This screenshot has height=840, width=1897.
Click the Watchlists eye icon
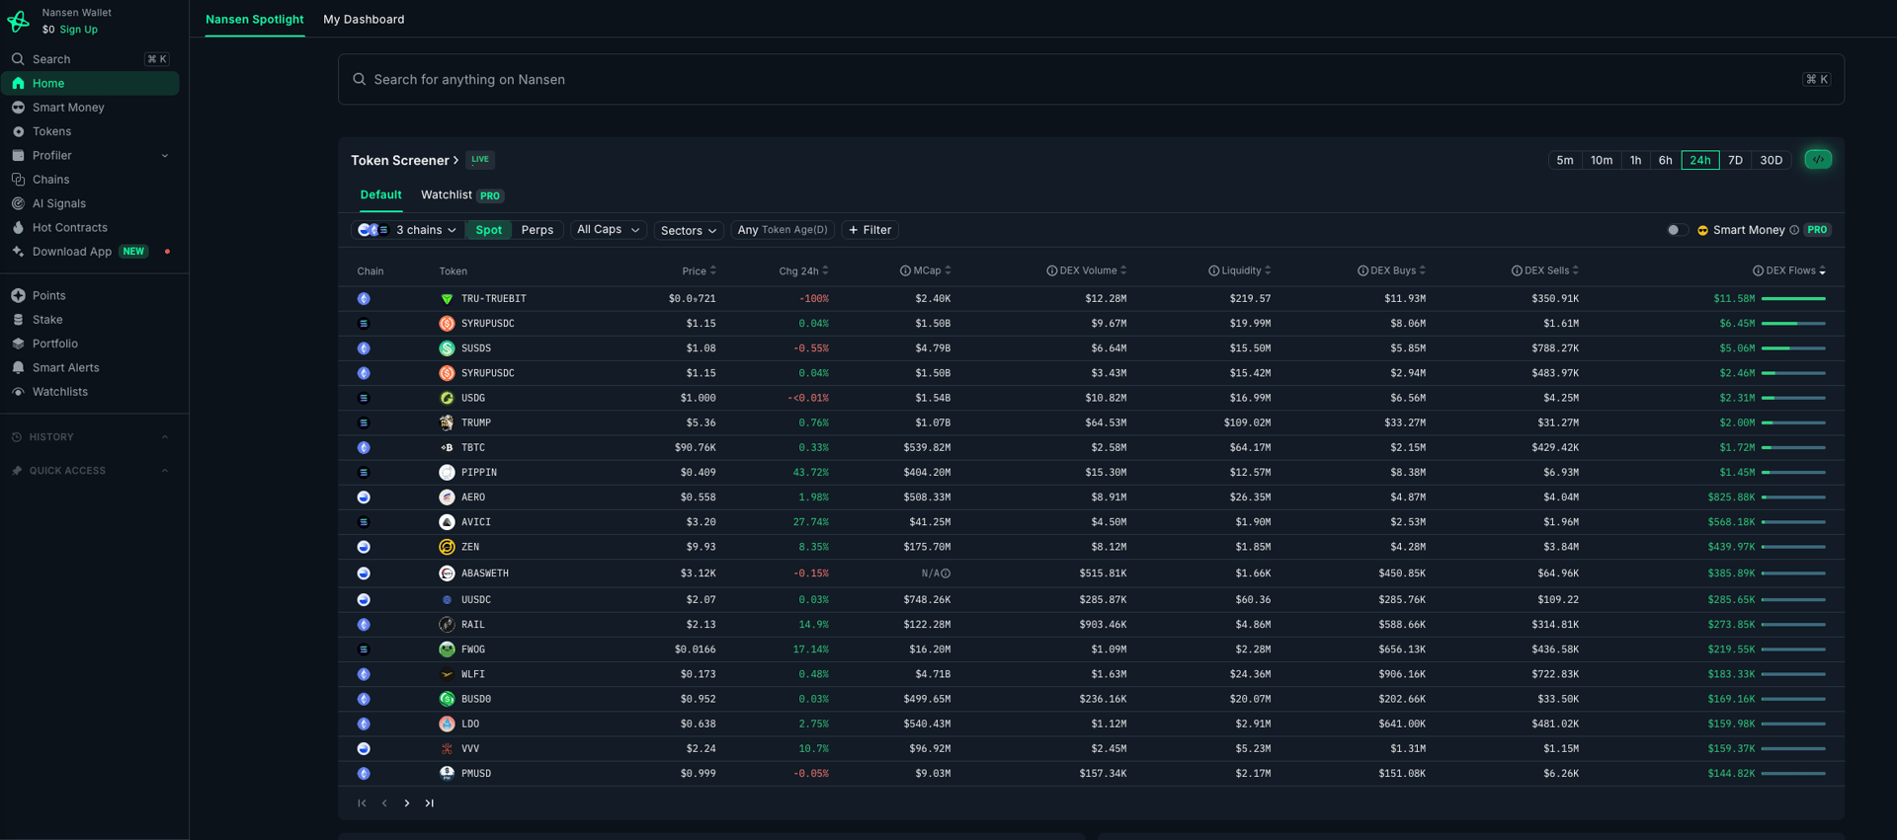18,392
